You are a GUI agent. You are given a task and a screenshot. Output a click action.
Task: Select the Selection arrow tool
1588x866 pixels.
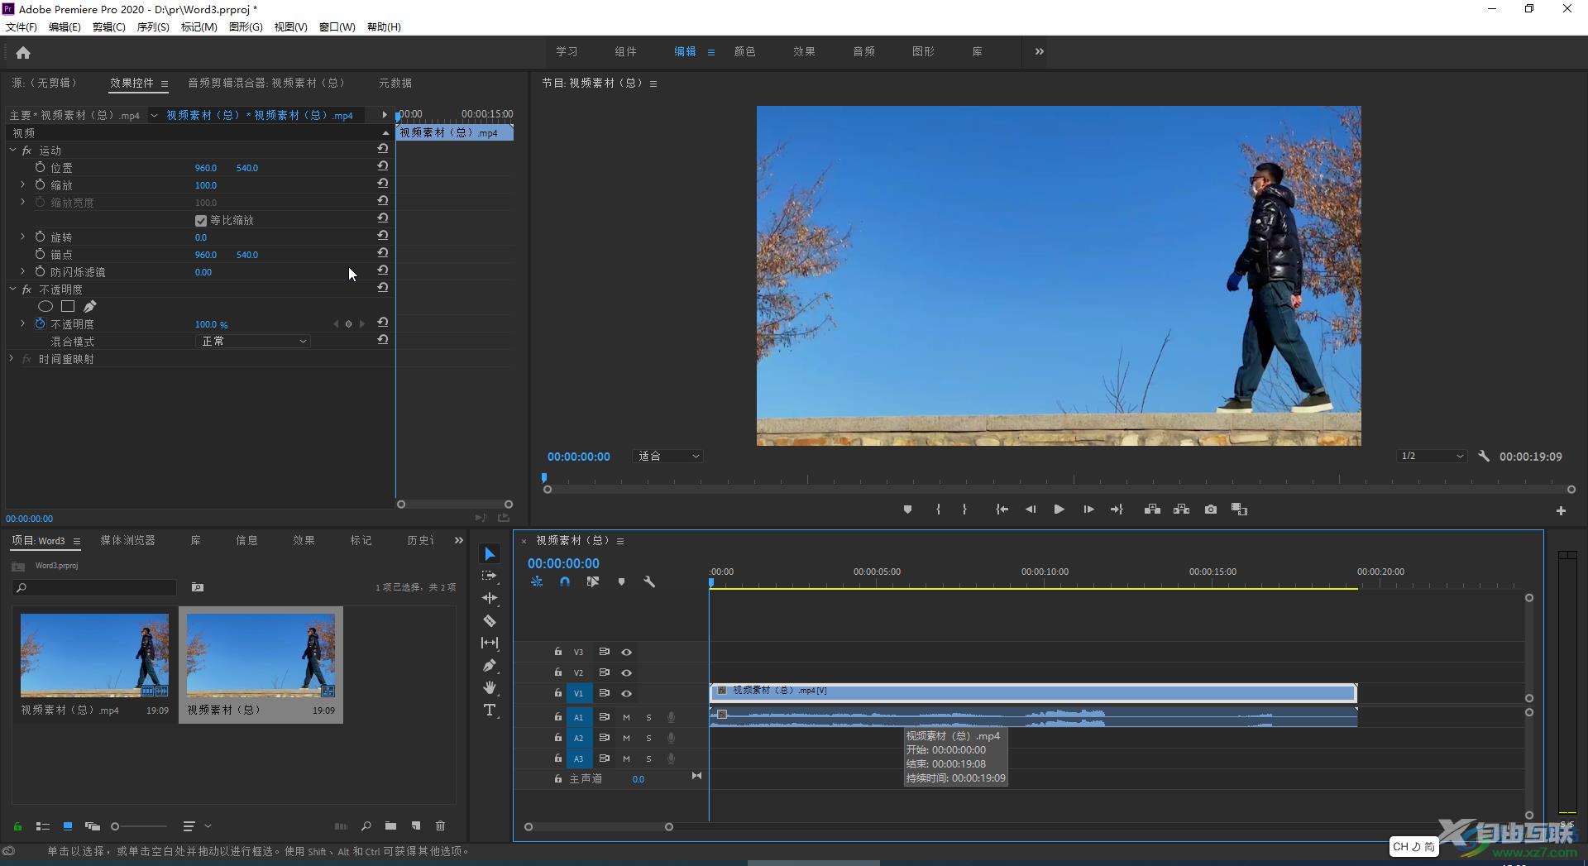[x=490, y=554]
